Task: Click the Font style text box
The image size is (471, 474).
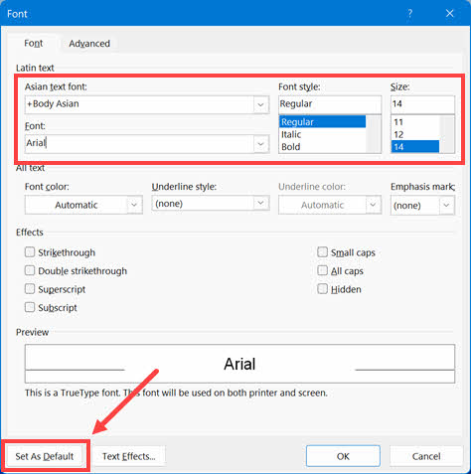Action: coord(330,104)
